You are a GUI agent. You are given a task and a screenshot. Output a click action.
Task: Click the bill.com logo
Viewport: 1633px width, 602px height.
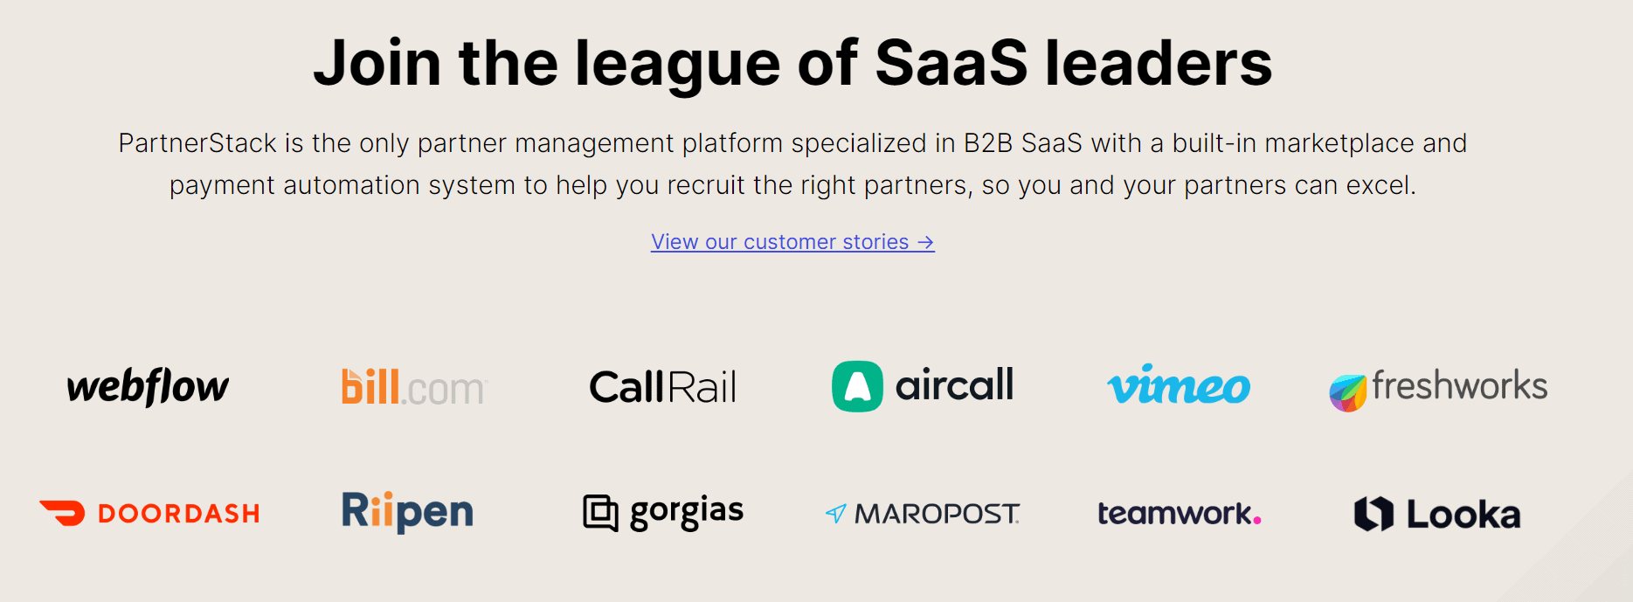(413, 387)
